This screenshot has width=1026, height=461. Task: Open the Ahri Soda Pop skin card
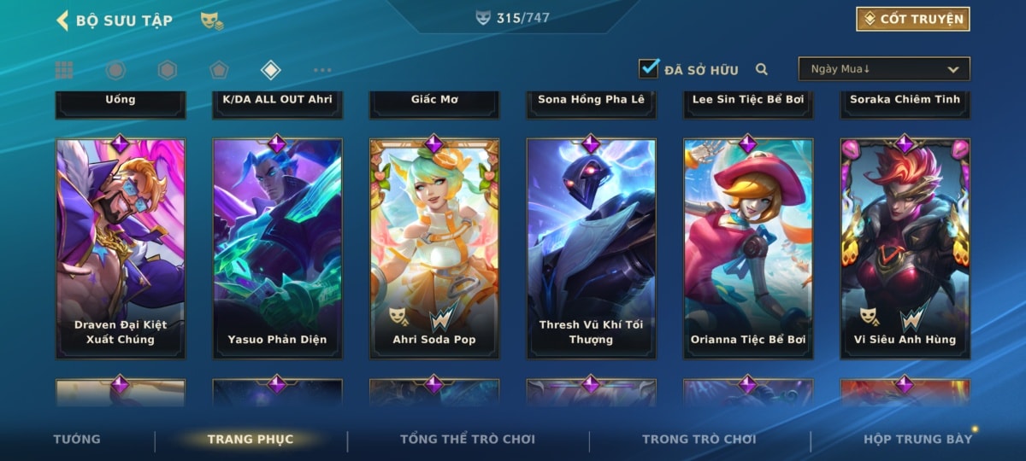(434, 248)
